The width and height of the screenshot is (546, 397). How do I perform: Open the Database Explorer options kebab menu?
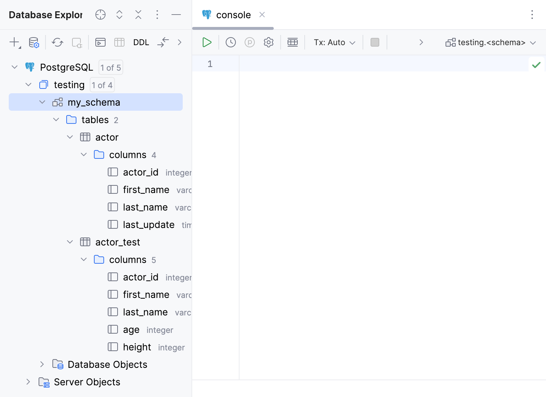[x=157, y=15]
